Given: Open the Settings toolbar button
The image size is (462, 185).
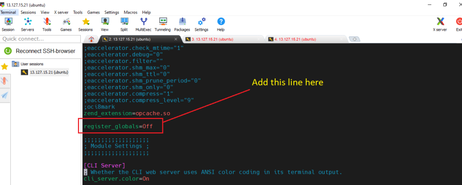Looking at the screenshot, I should [x=201, y=24].
